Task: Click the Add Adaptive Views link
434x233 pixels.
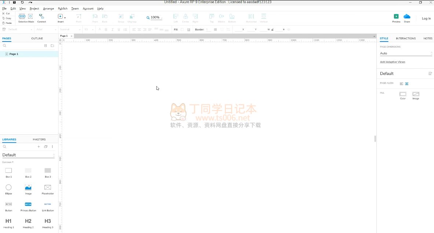Action: coord(393,62)
